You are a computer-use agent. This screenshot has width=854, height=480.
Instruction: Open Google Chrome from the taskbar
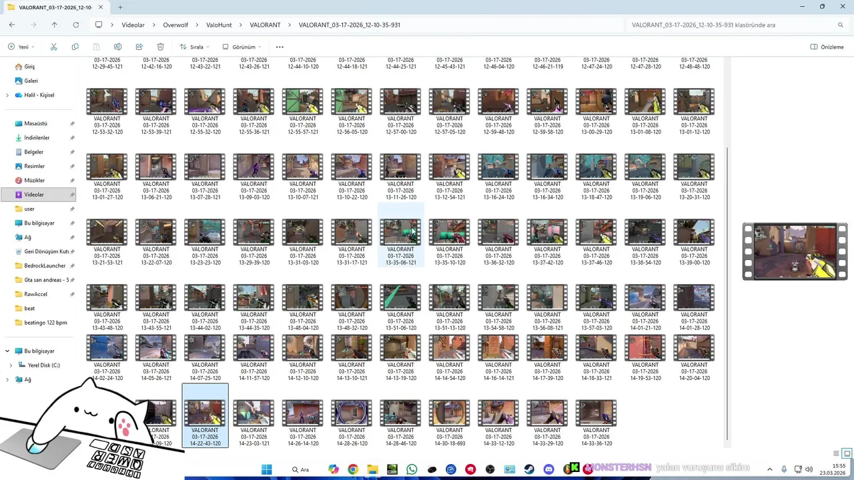(x=353, y=469)
